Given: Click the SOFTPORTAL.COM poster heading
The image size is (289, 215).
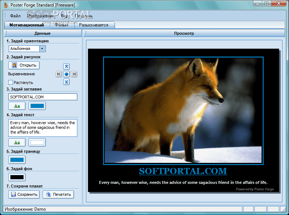Looking at the screenshot, I should pos(183,171).
